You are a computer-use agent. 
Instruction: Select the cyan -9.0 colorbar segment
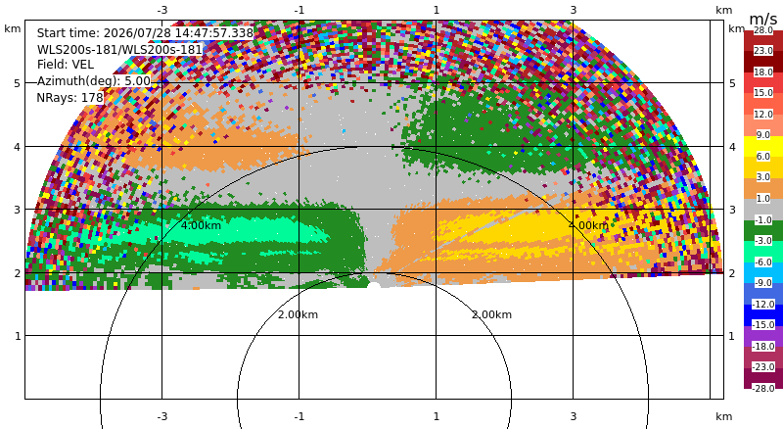pyautogui.click(x=763, y=272)
